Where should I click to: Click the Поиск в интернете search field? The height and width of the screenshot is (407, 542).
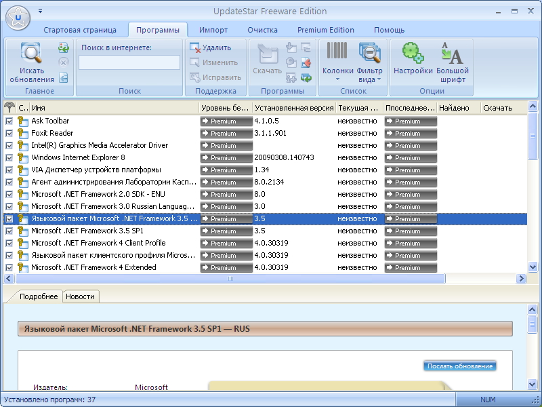[x=129, y=62]
